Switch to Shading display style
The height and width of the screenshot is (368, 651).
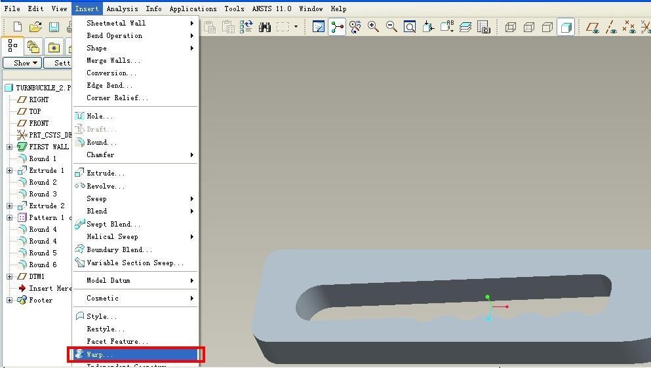(x=566, y=28)
